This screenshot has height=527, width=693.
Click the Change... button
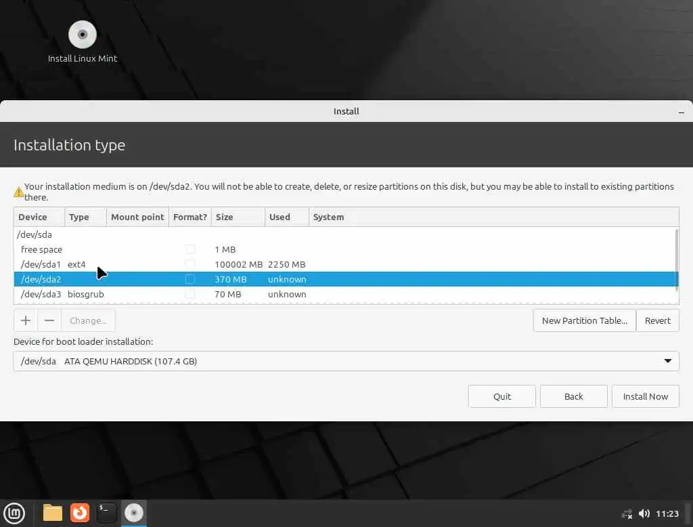(x=88, y=320)
